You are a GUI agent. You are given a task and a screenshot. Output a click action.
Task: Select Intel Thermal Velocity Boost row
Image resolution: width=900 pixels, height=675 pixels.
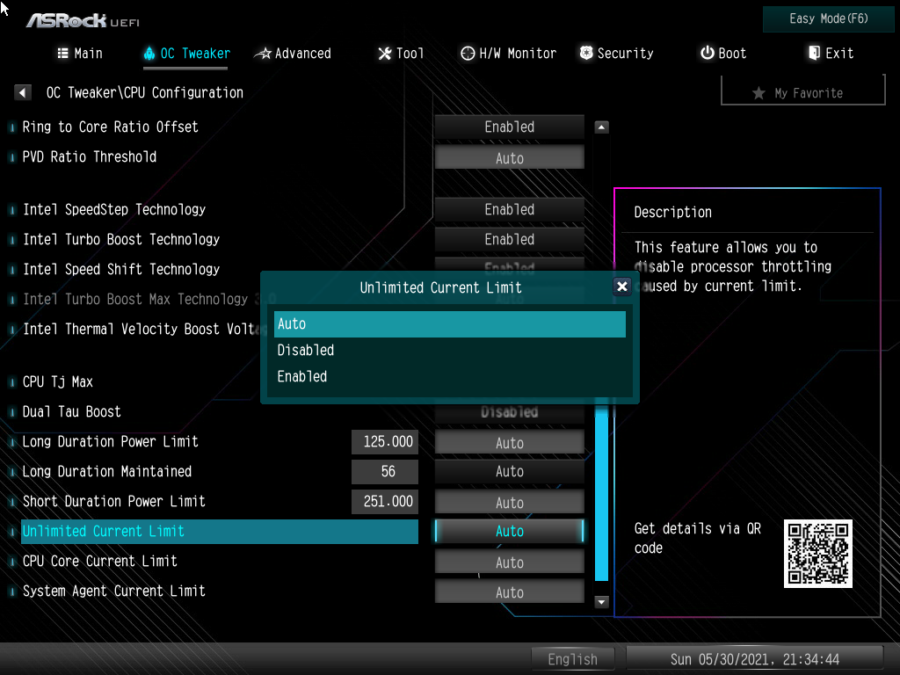coord(142,329)
